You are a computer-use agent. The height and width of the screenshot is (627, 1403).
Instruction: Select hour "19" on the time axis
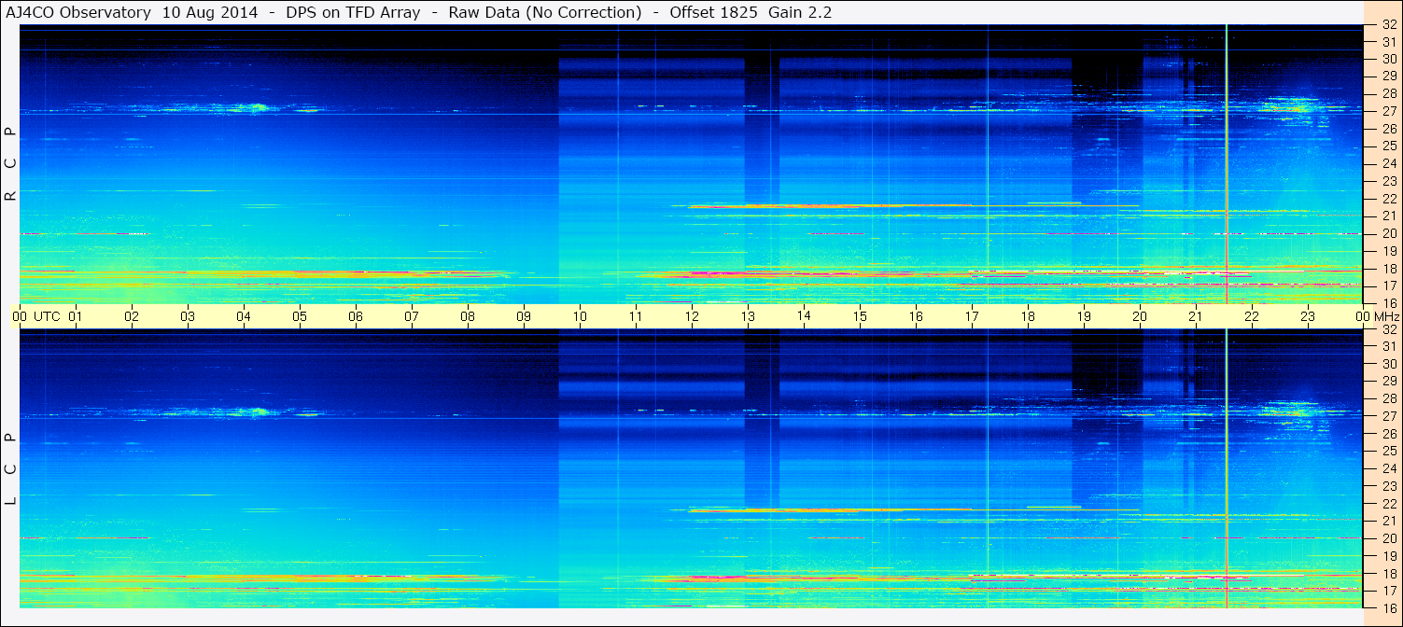pyautogui.click(x=1084, y=316)
